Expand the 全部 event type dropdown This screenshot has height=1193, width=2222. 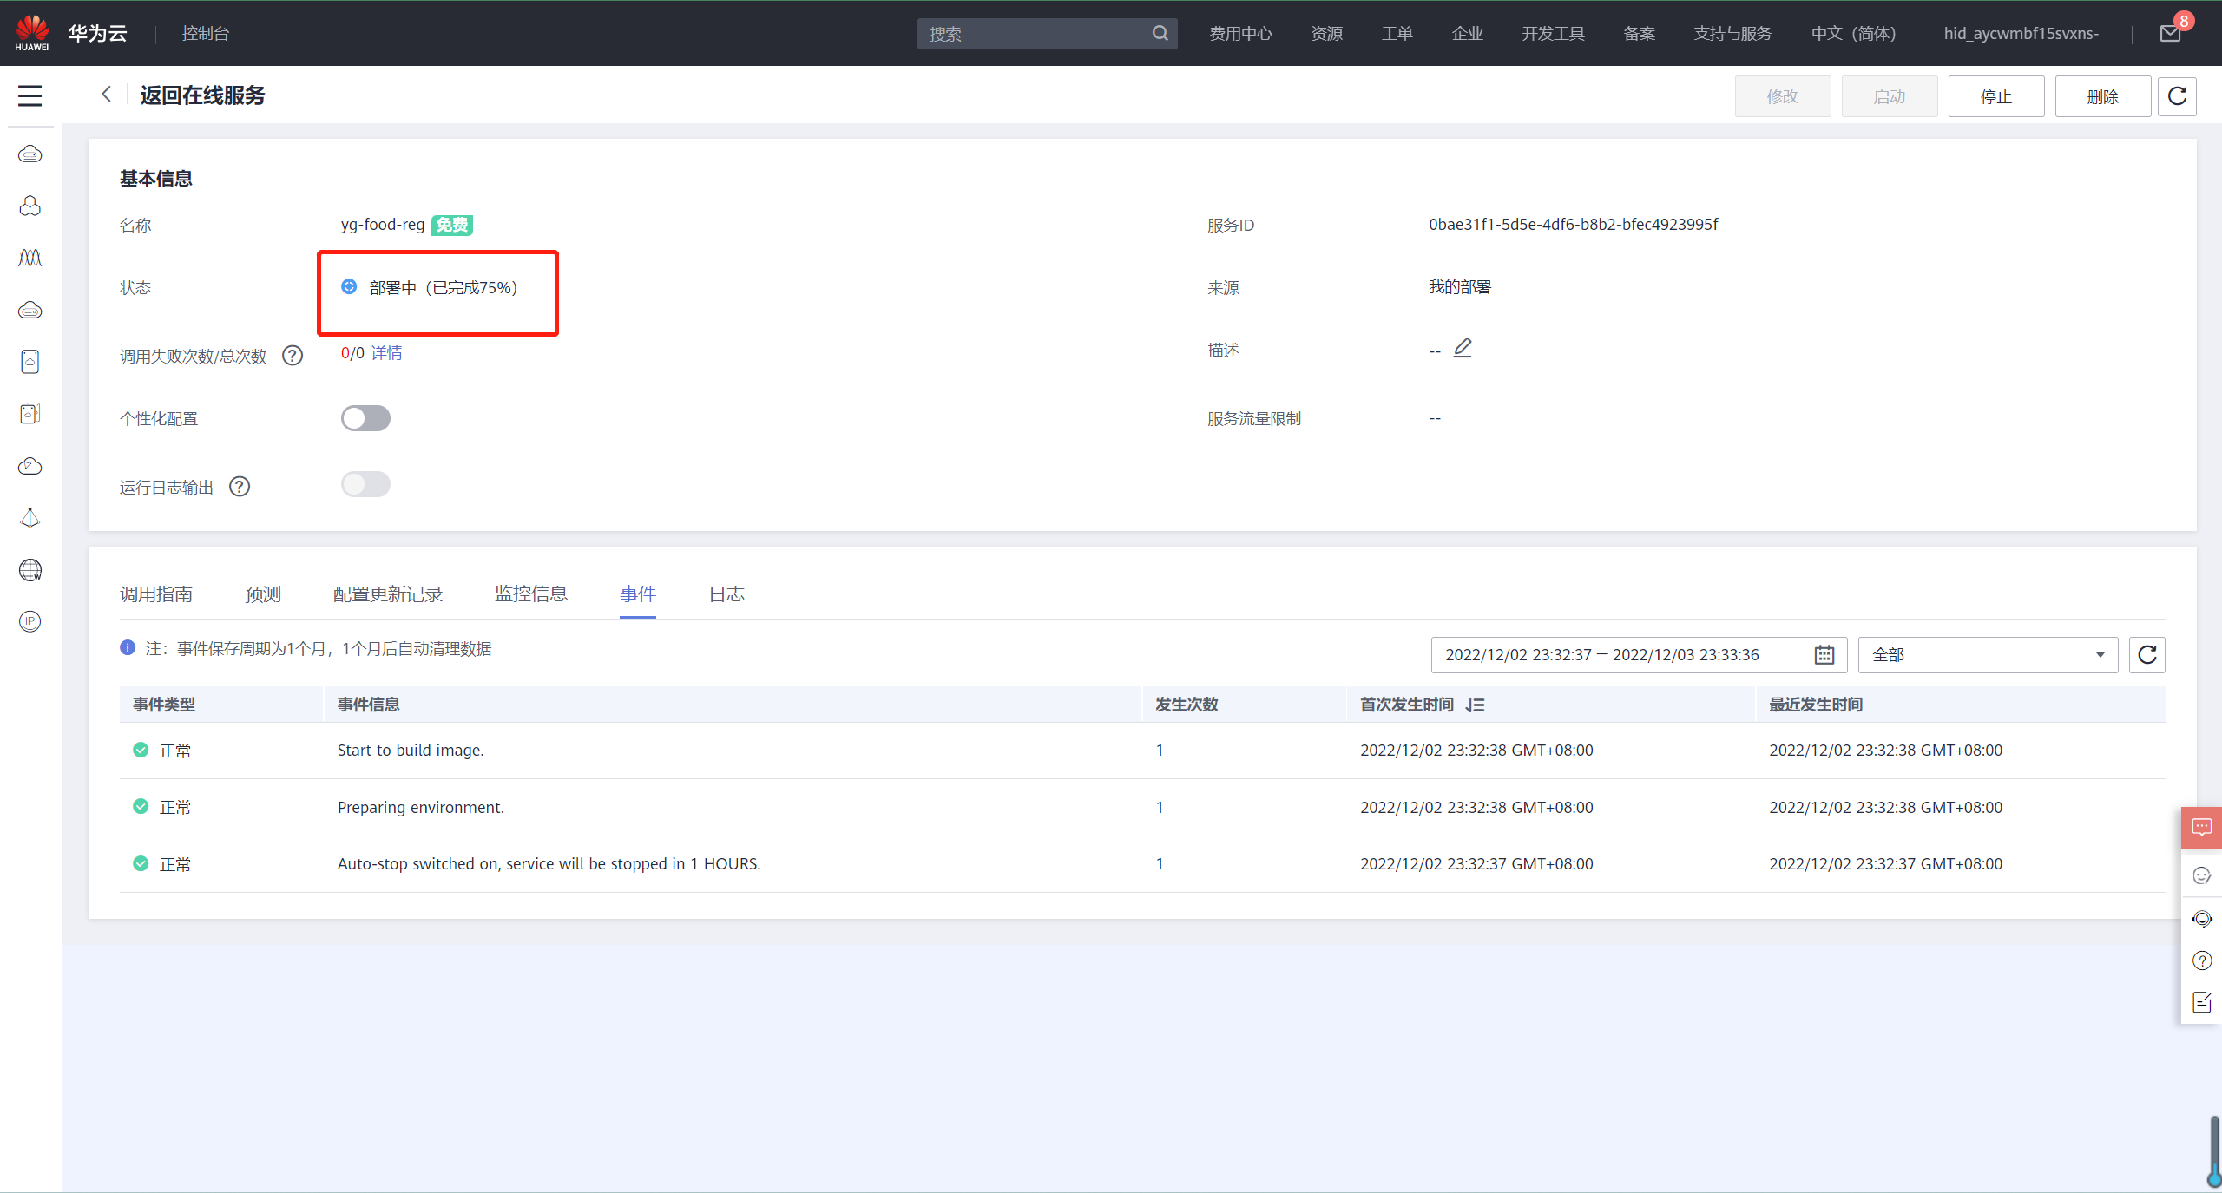coord(1988,655)
